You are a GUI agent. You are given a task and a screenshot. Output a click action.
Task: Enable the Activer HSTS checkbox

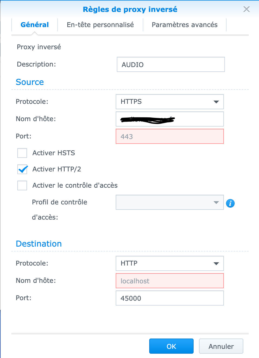(x=22, y=153)
